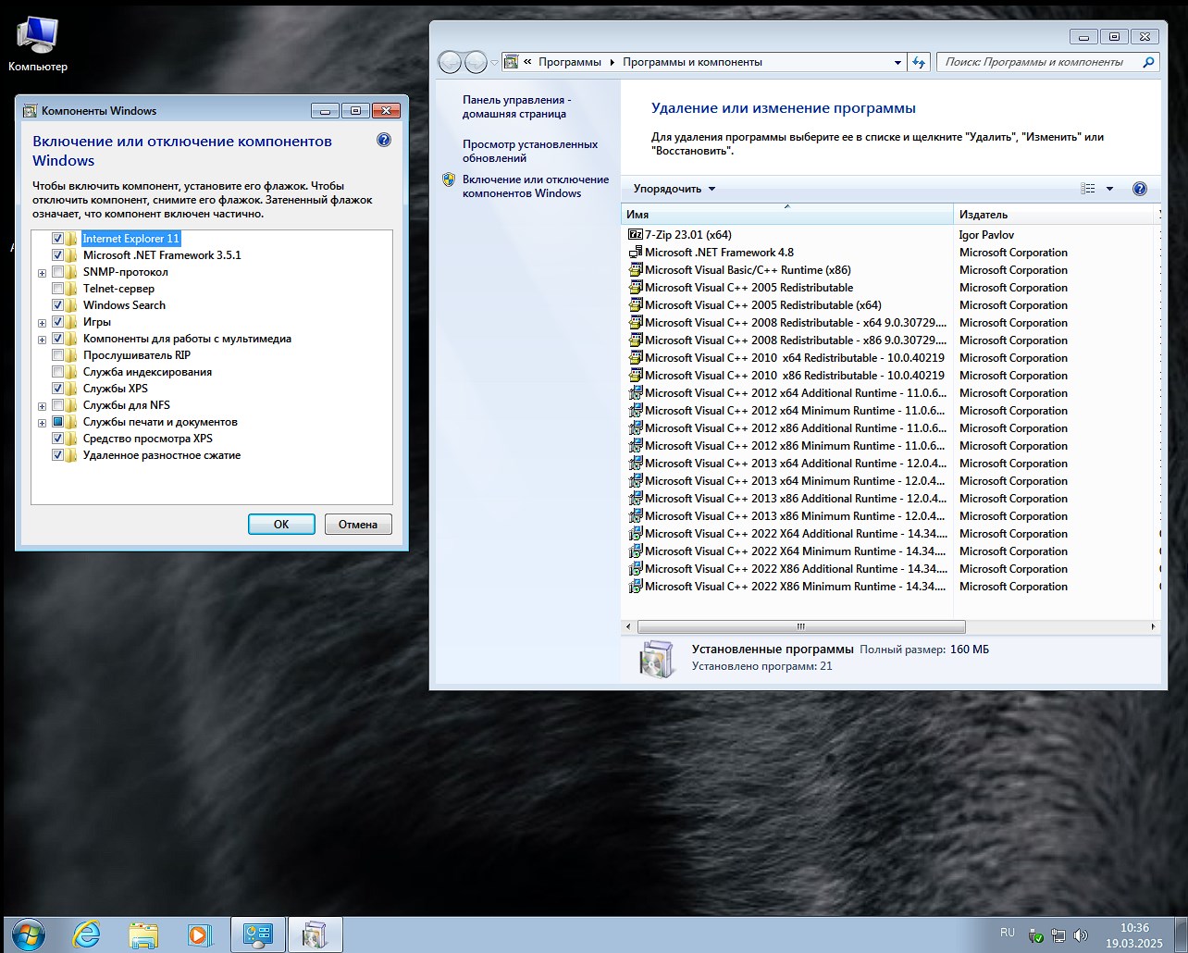This screenshot has height=953, width=1188.
Task: Toggle the Средство просмотра XPS checkbox
Action: click(x=58, y=439)
